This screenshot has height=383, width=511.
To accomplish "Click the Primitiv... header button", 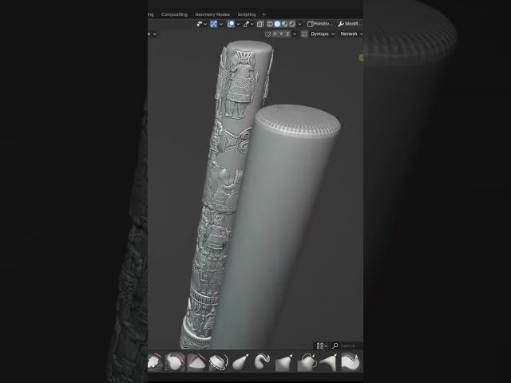I will (320, 24).
